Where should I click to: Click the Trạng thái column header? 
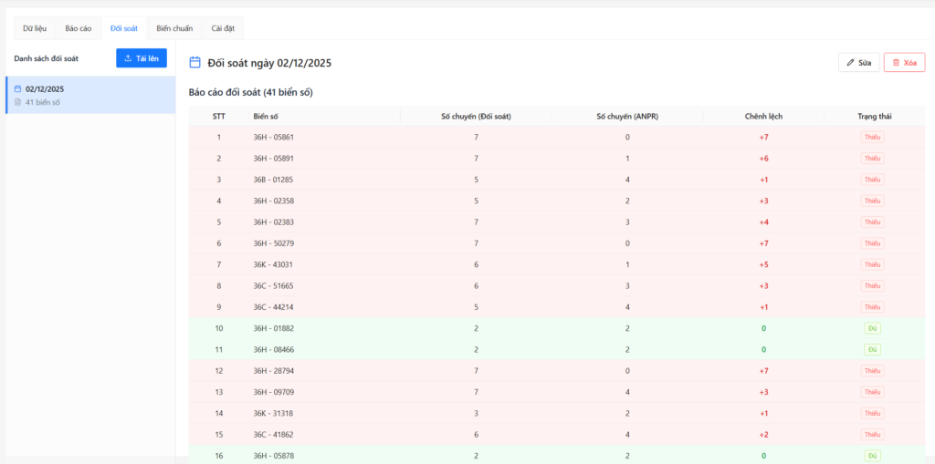(872, 117)
